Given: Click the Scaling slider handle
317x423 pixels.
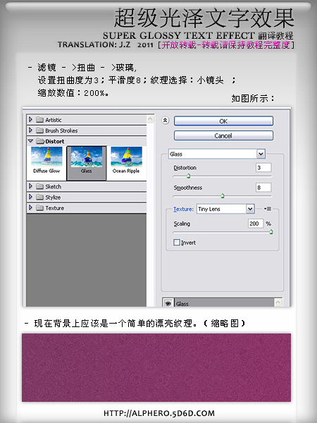Looking at the screenshot, I should [271, 232].
